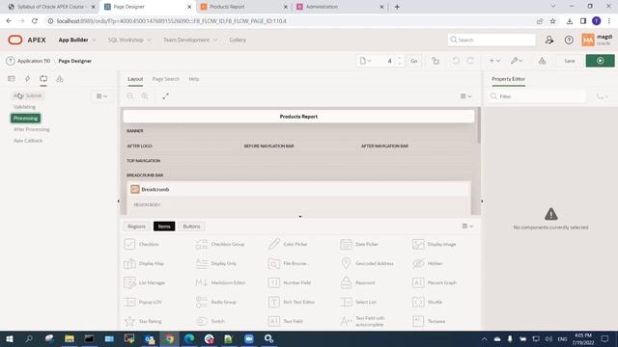
Task: Open the page selector dropdown next to page number
Action: click(x=365, y=61)
